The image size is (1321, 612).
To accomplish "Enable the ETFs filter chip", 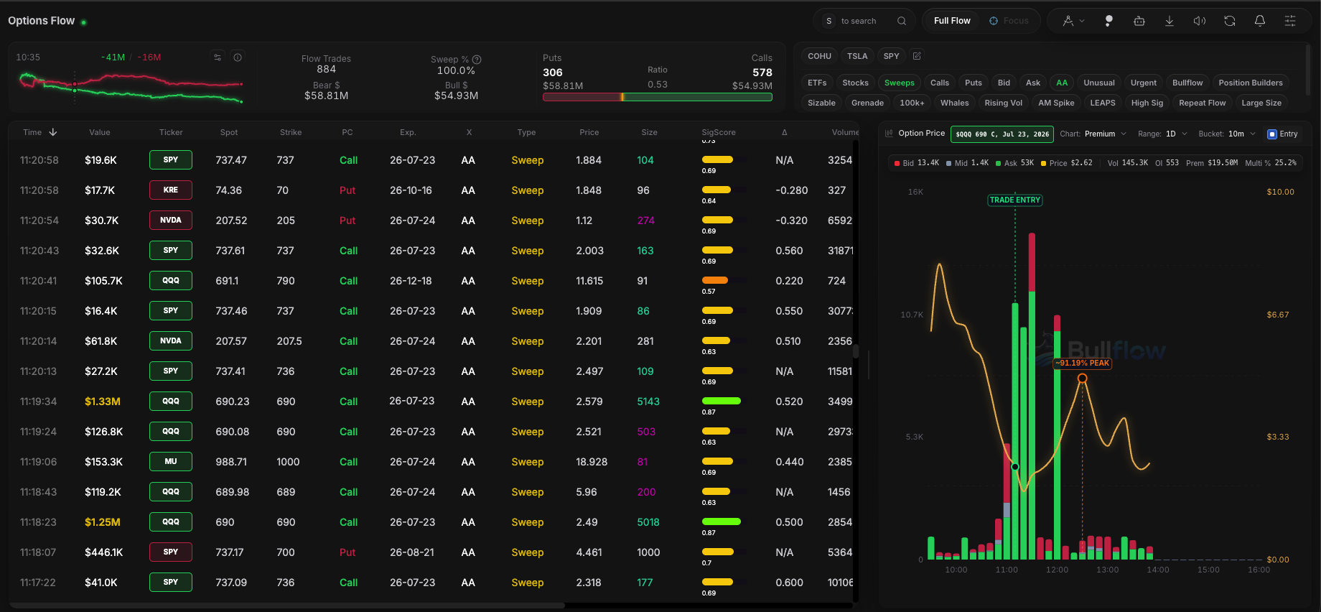I will click(x=817, y=83).
